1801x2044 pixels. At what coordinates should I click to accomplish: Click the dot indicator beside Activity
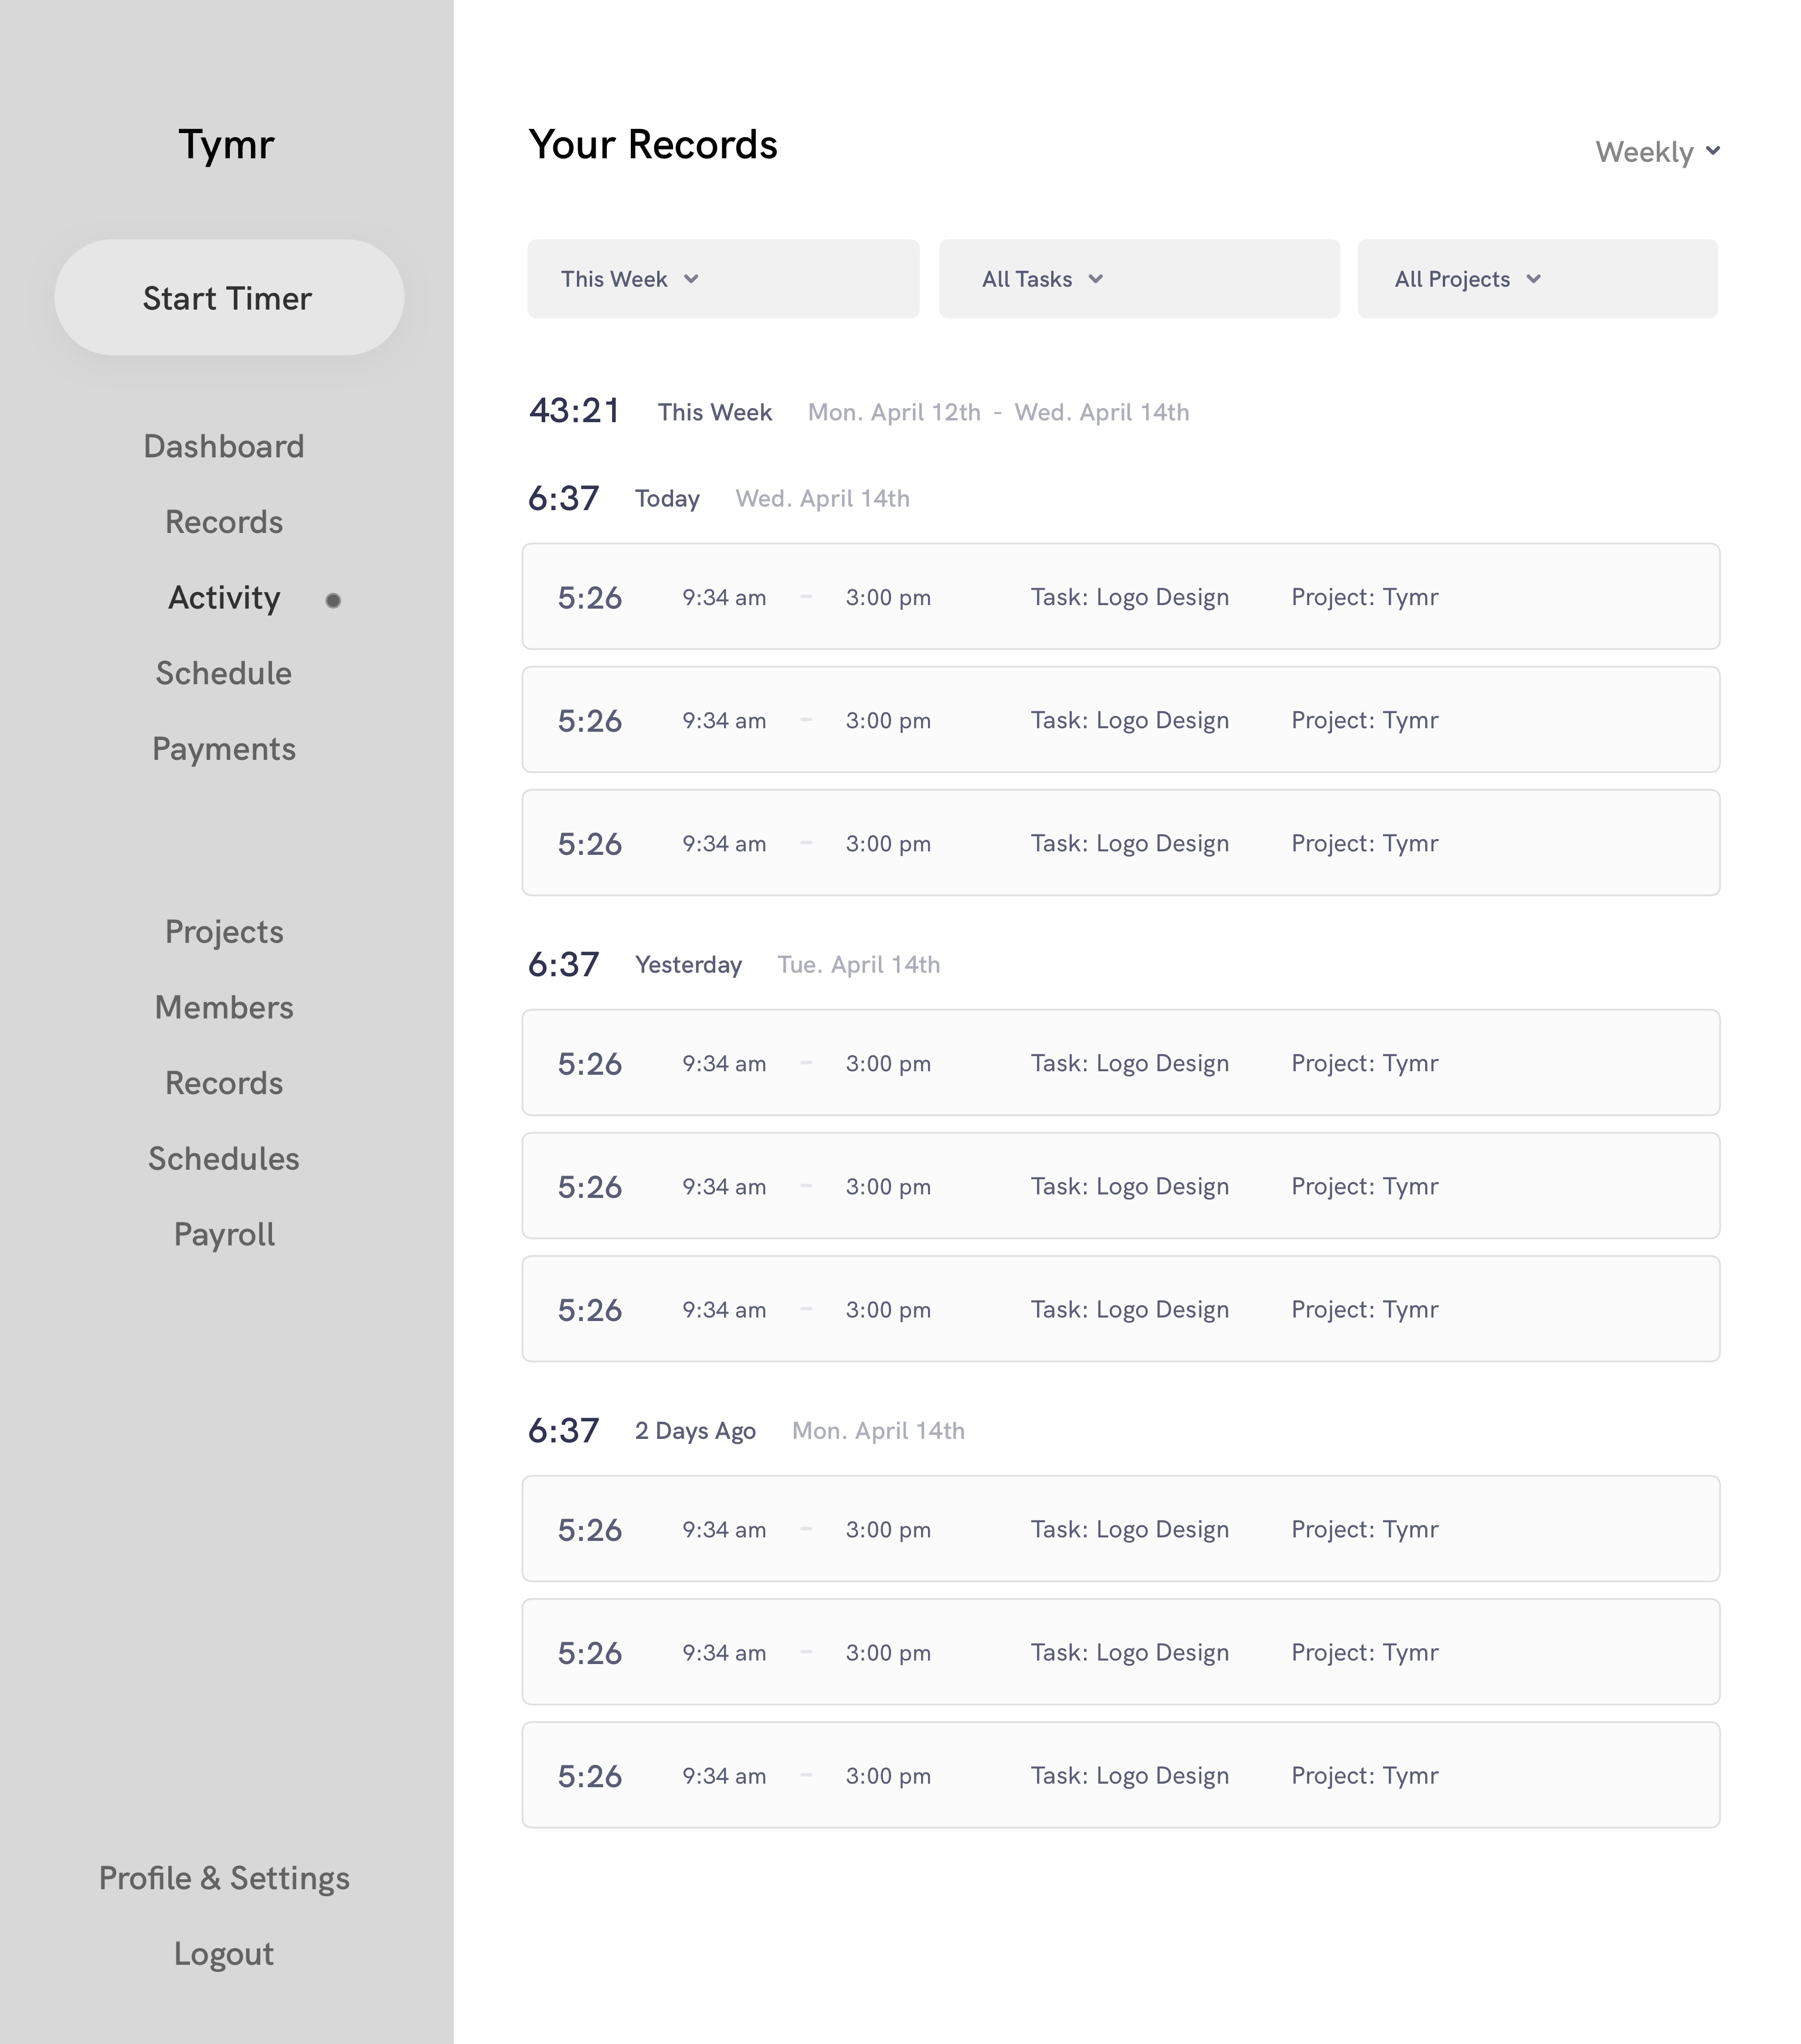[x=333, y=600]
